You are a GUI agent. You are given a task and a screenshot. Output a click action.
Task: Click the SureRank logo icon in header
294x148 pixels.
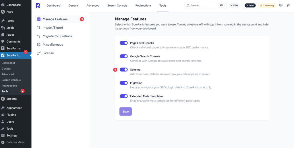coord(38,5)
